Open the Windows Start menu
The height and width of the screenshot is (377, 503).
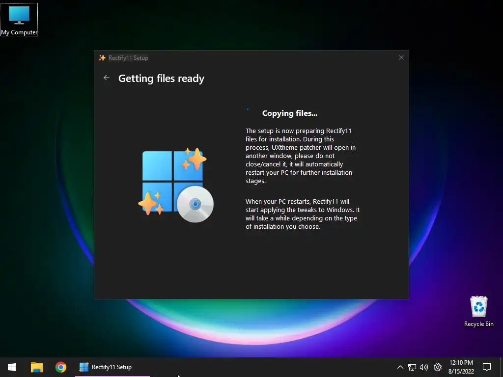[12, 367]
